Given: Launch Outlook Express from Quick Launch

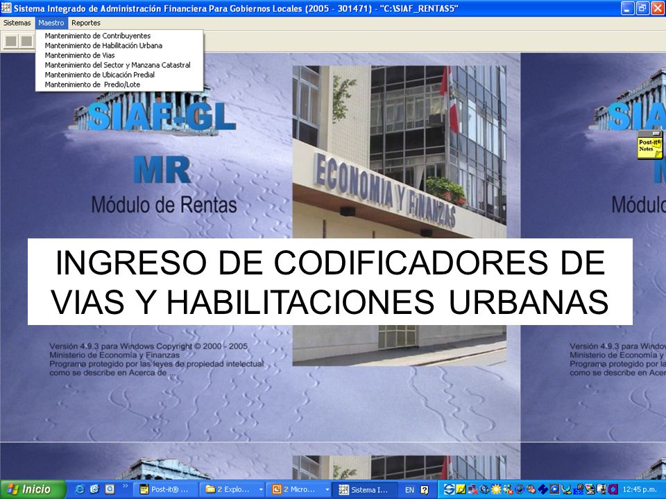Looking at the screenshot, I should [94, 490].
